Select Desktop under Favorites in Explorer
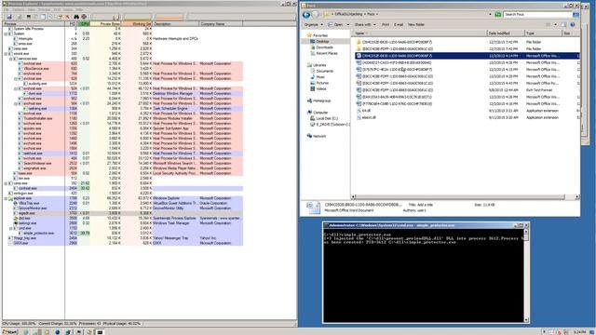 (322, 41)
